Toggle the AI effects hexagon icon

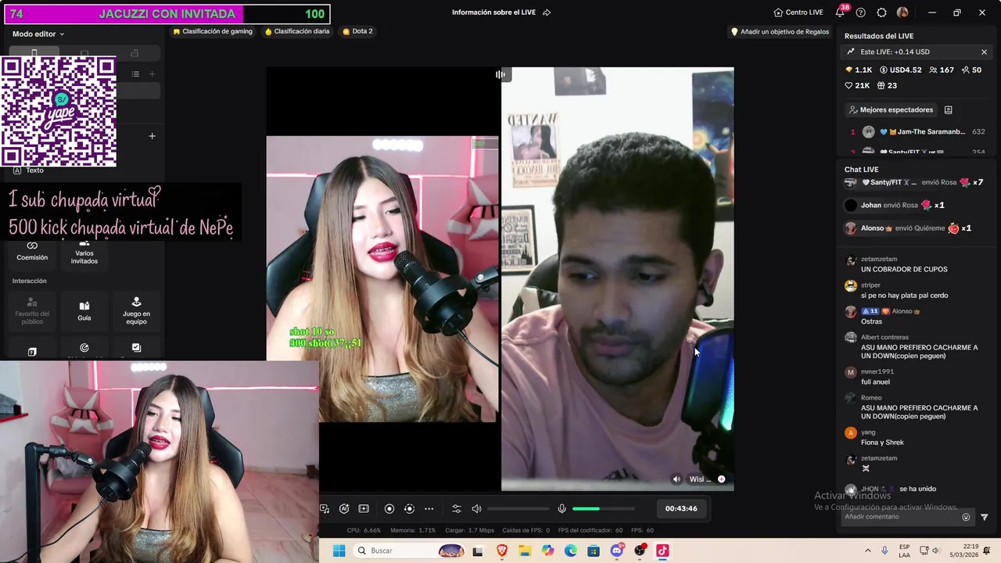pyautogui.click(x=344, y=509)
